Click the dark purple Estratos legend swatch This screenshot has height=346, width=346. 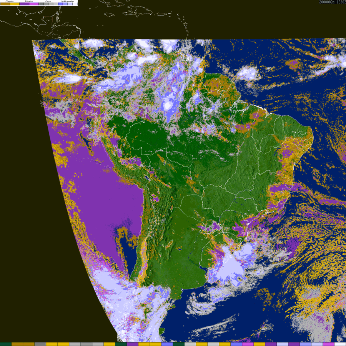pos(25,4)
